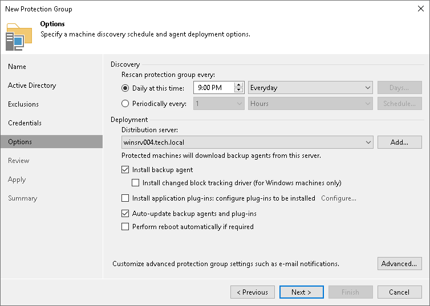Click the Schedule... button
Image resolution: width=430 pixels, height=306 pixels.
tap(400, 104)
